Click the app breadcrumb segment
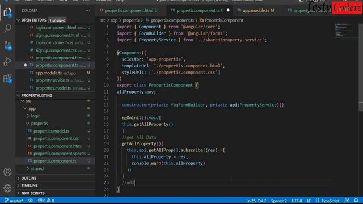This screenshot has height=204, width=363. tap(113, 20)
